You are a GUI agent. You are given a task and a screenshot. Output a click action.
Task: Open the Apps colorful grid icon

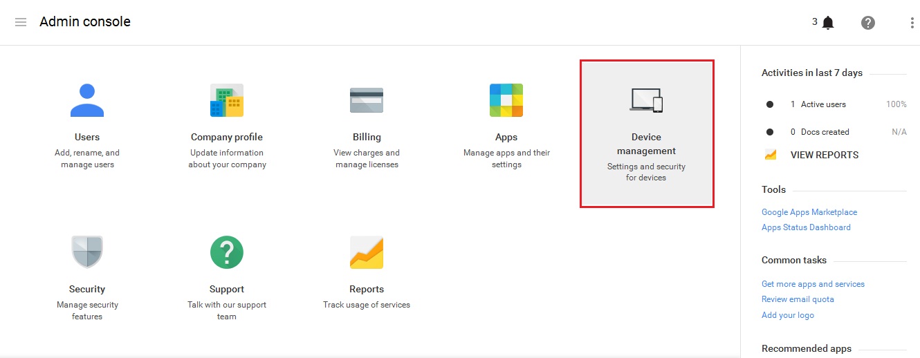(506, 100)
